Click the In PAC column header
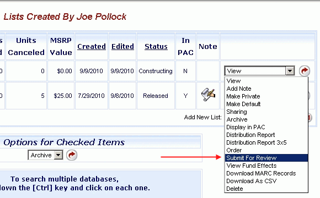Screen dimensions: 320x198 click(x=185, y=46)
